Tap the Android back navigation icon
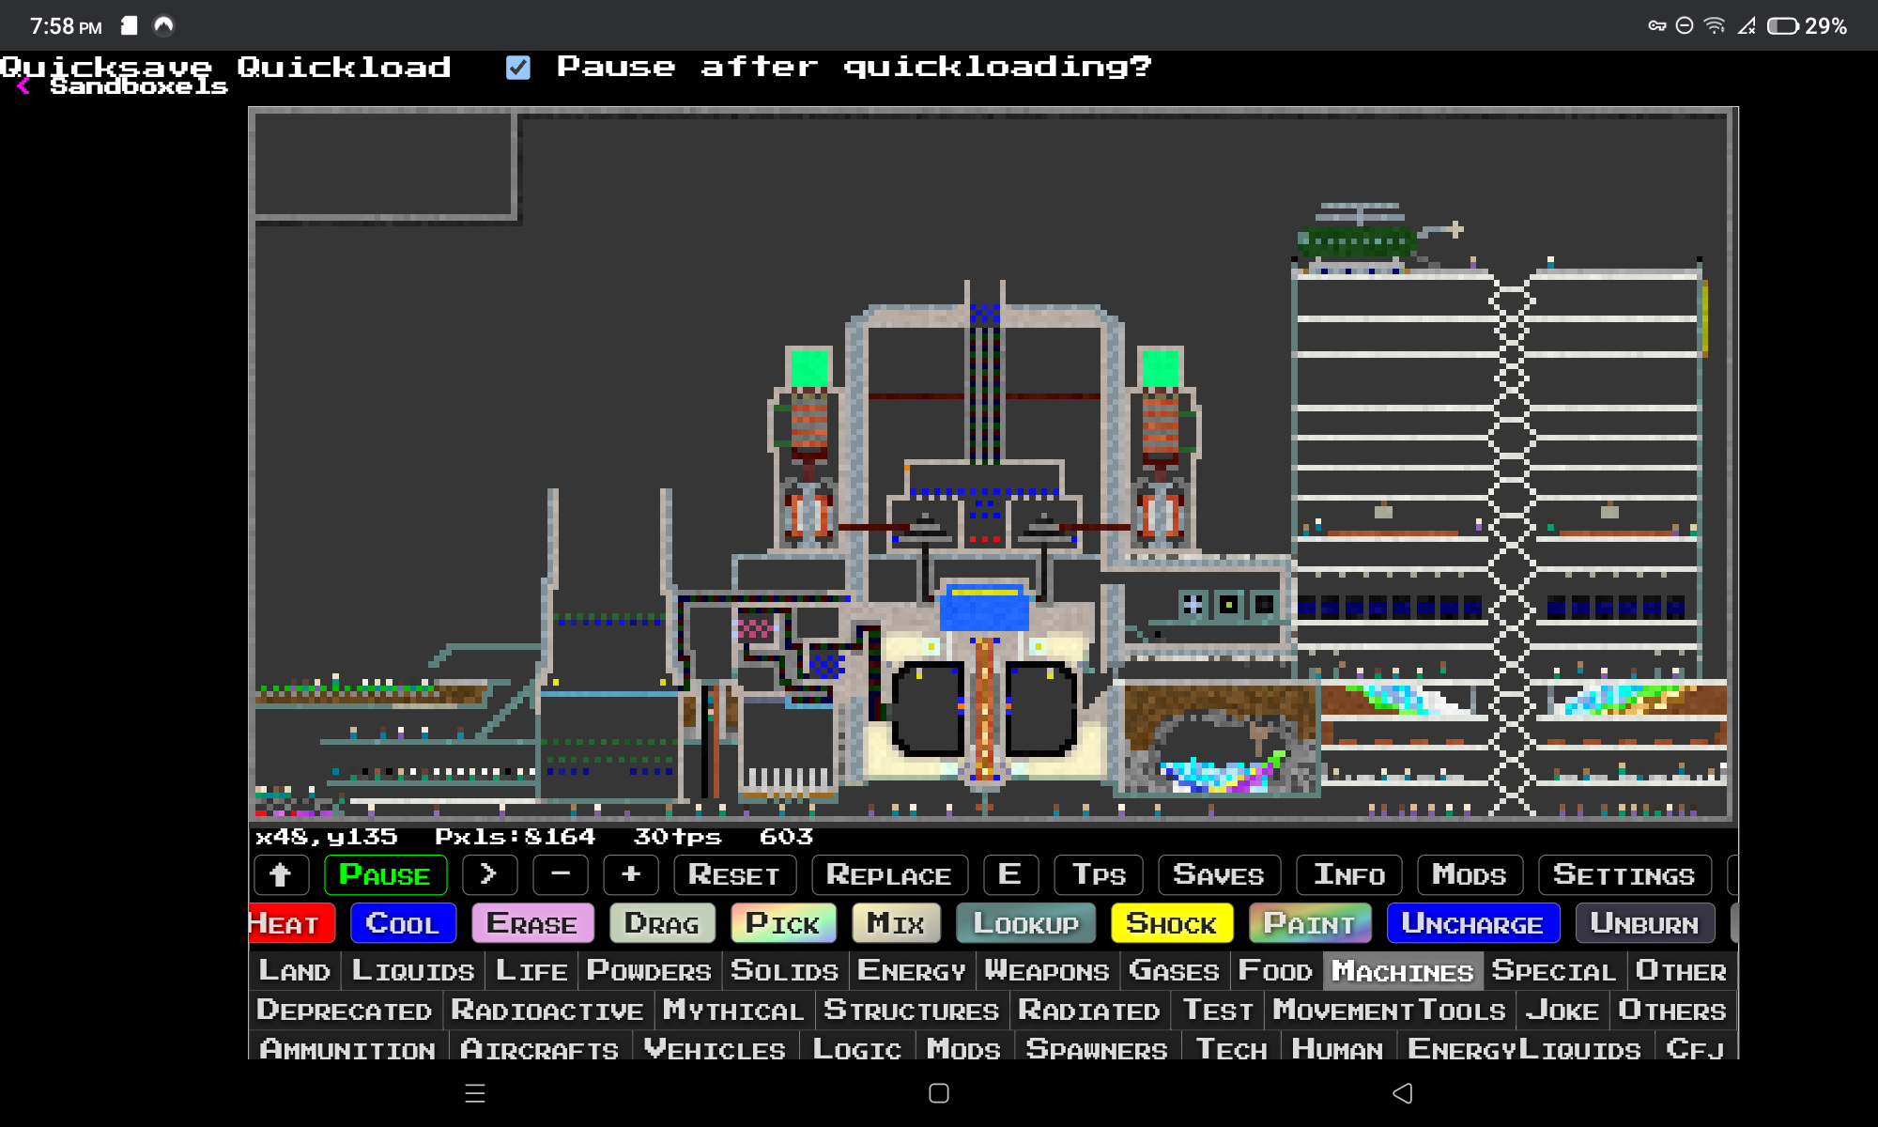The height and width of the screenshot is (1127, 1878). (1402, 1093)
